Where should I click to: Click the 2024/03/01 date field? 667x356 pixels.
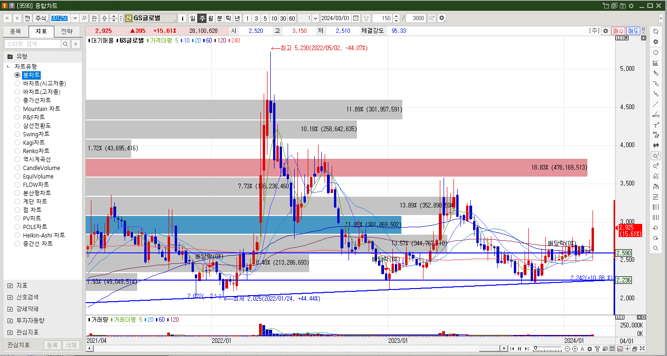coord(336,18)
